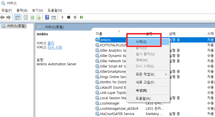Select the KtmRm for Distributed service name
The image size is (215, 117).
[113, 82]
